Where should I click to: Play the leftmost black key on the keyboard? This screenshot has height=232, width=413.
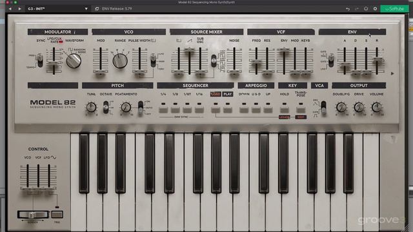84,163
